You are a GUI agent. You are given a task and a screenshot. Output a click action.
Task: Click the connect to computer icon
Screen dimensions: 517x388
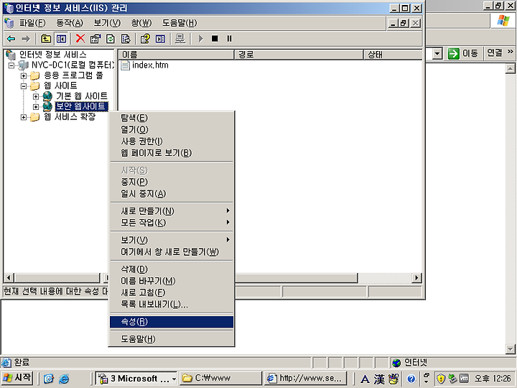click(x=180, y=39)
